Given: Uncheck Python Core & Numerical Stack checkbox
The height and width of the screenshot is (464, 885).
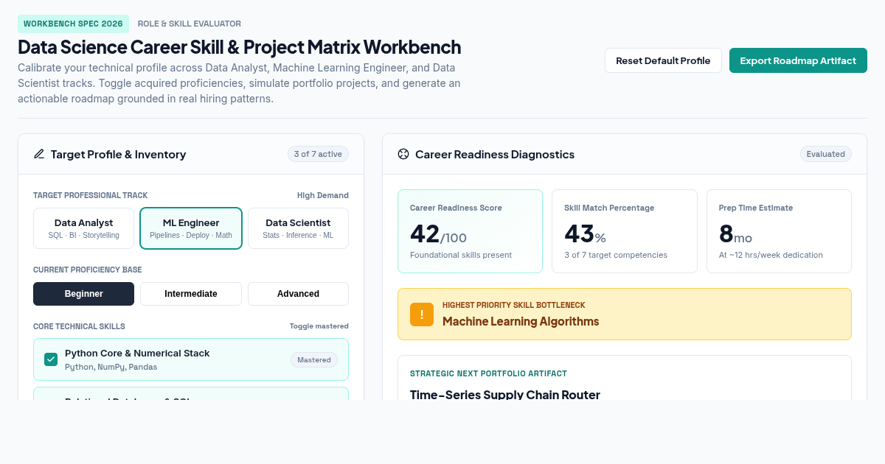Looking at the screenshot, I should [51, 359].
